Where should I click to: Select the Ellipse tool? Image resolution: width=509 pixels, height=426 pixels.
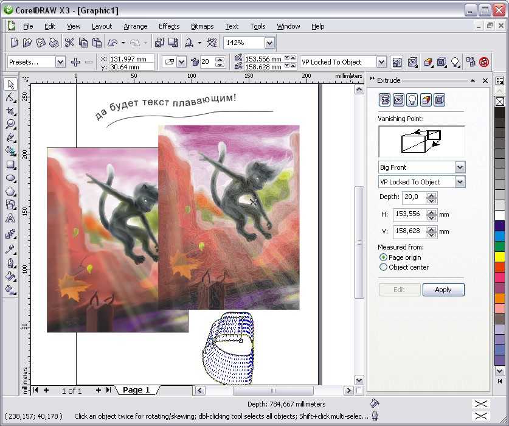pos(11,178)
